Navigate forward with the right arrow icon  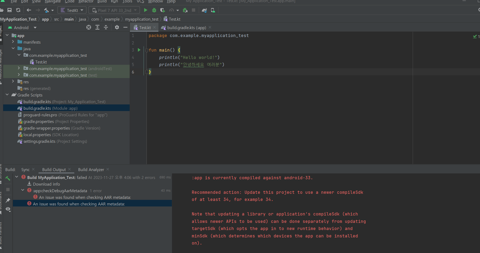[x=38, y=10]
